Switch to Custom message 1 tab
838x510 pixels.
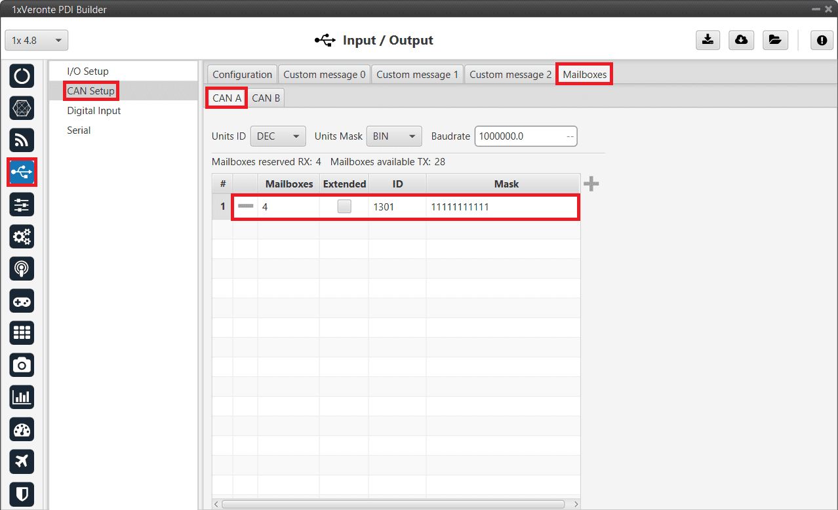click(417, 75)
